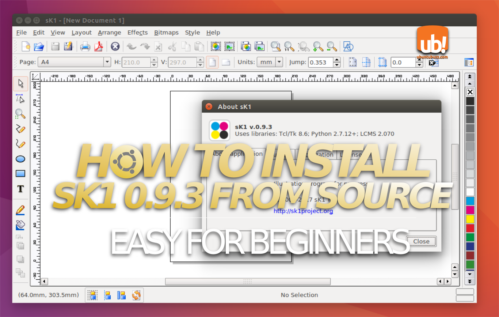The width and height of the screenshot is (499, 317).
Task: Click Close in About sK1 dialog
Action: pyautogui.click(x=421, y=241)
